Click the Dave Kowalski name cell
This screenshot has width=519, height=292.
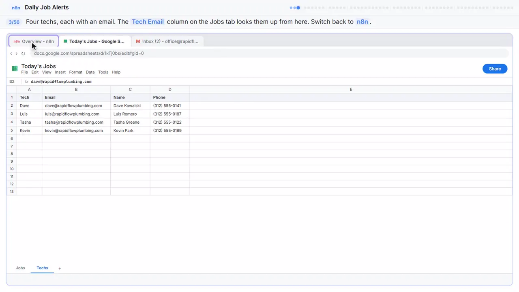tap(130, 105)
